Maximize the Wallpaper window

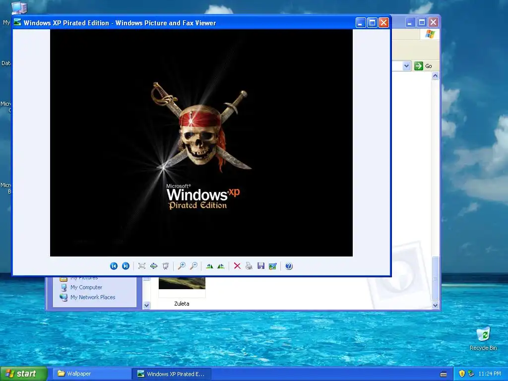(x=422, y=22)
